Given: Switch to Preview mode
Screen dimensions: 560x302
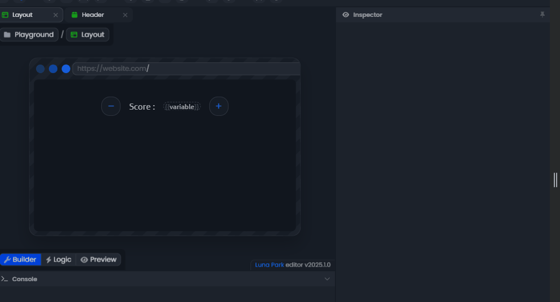Looking at the screenshot, I should tap(98, 259).
